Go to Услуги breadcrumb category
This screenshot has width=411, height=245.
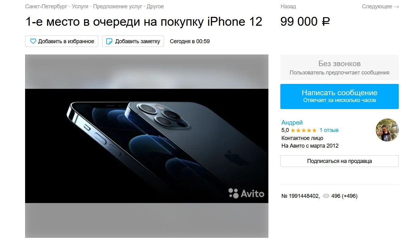80,6
